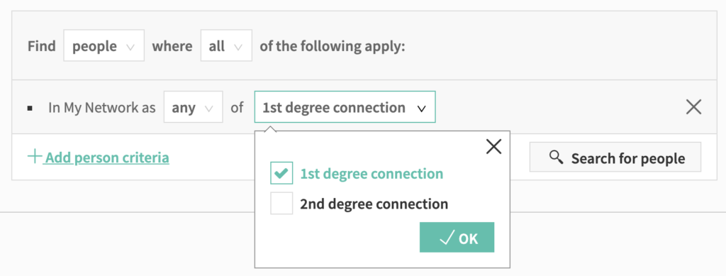The image size is (726, 276).
Task: Click the chevron arrow in the people selector
Action: click(x=130, y=48)
